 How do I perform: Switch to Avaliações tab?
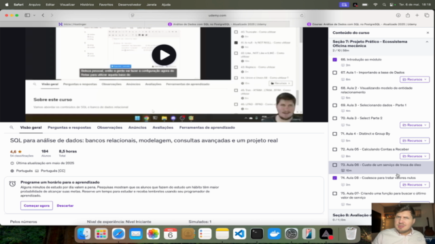tap(163, 127)
